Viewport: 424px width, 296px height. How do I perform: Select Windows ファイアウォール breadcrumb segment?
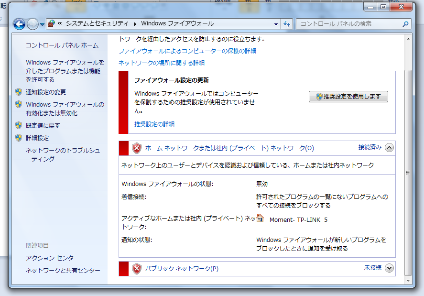177,23
